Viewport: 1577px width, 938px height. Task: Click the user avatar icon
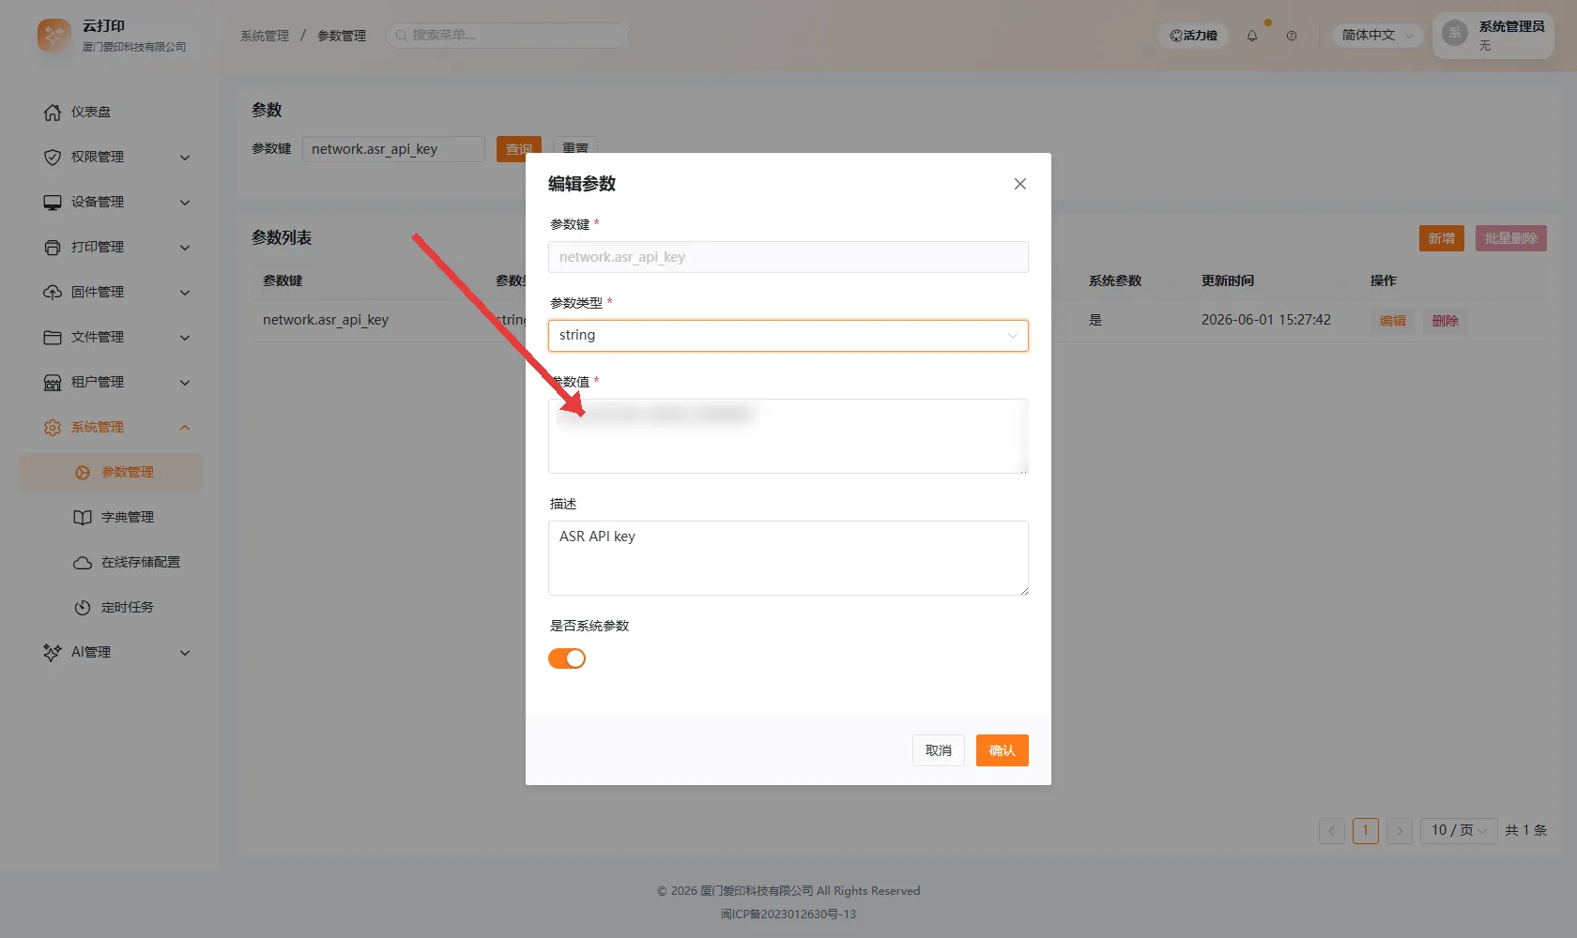point(1455,33)
